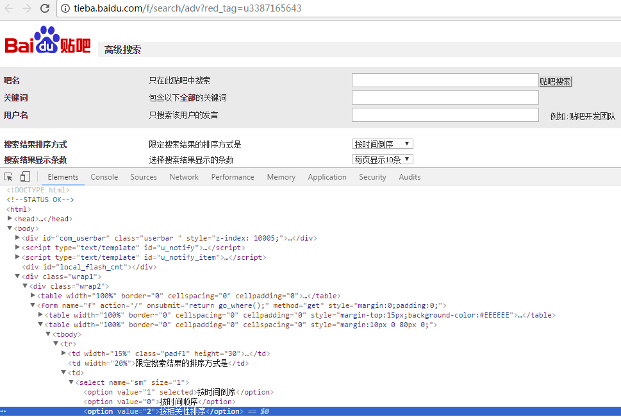Expand the u_notify script node
This screenshot has width=621, height=417.
click(17, 247)
